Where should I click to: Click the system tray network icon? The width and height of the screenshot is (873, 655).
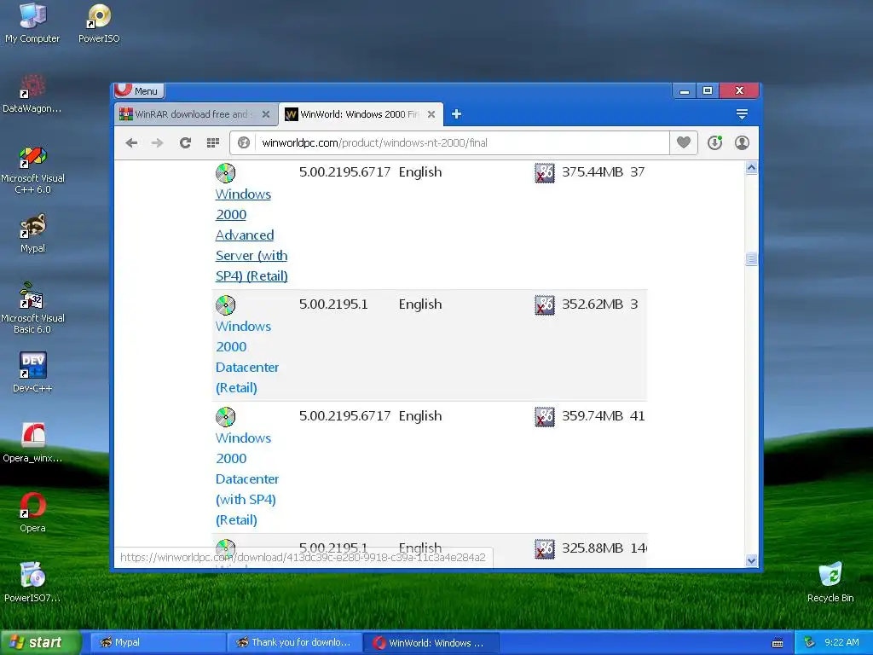coord(810,643)
